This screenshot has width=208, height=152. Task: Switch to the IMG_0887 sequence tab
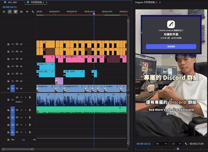13,2
